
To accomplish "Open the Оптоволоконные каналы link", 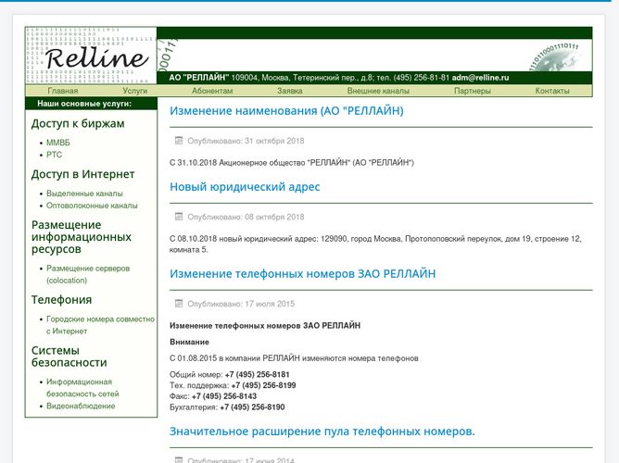I will (92, 206).
